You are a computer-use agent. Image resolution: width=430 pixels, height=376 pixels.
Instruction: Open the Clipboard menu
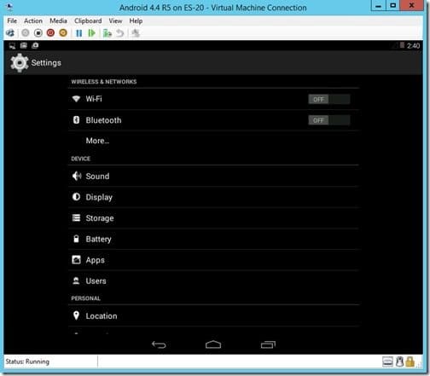tap(88, 20)
